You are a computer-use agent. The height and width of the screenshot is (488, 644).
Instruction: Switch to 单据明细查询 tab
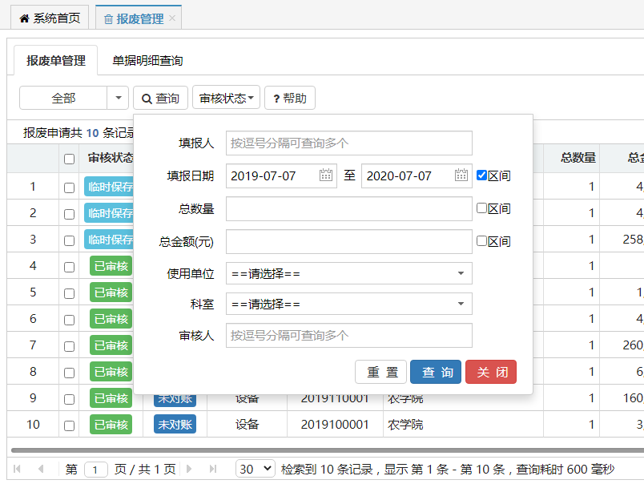tap(147, 60)
